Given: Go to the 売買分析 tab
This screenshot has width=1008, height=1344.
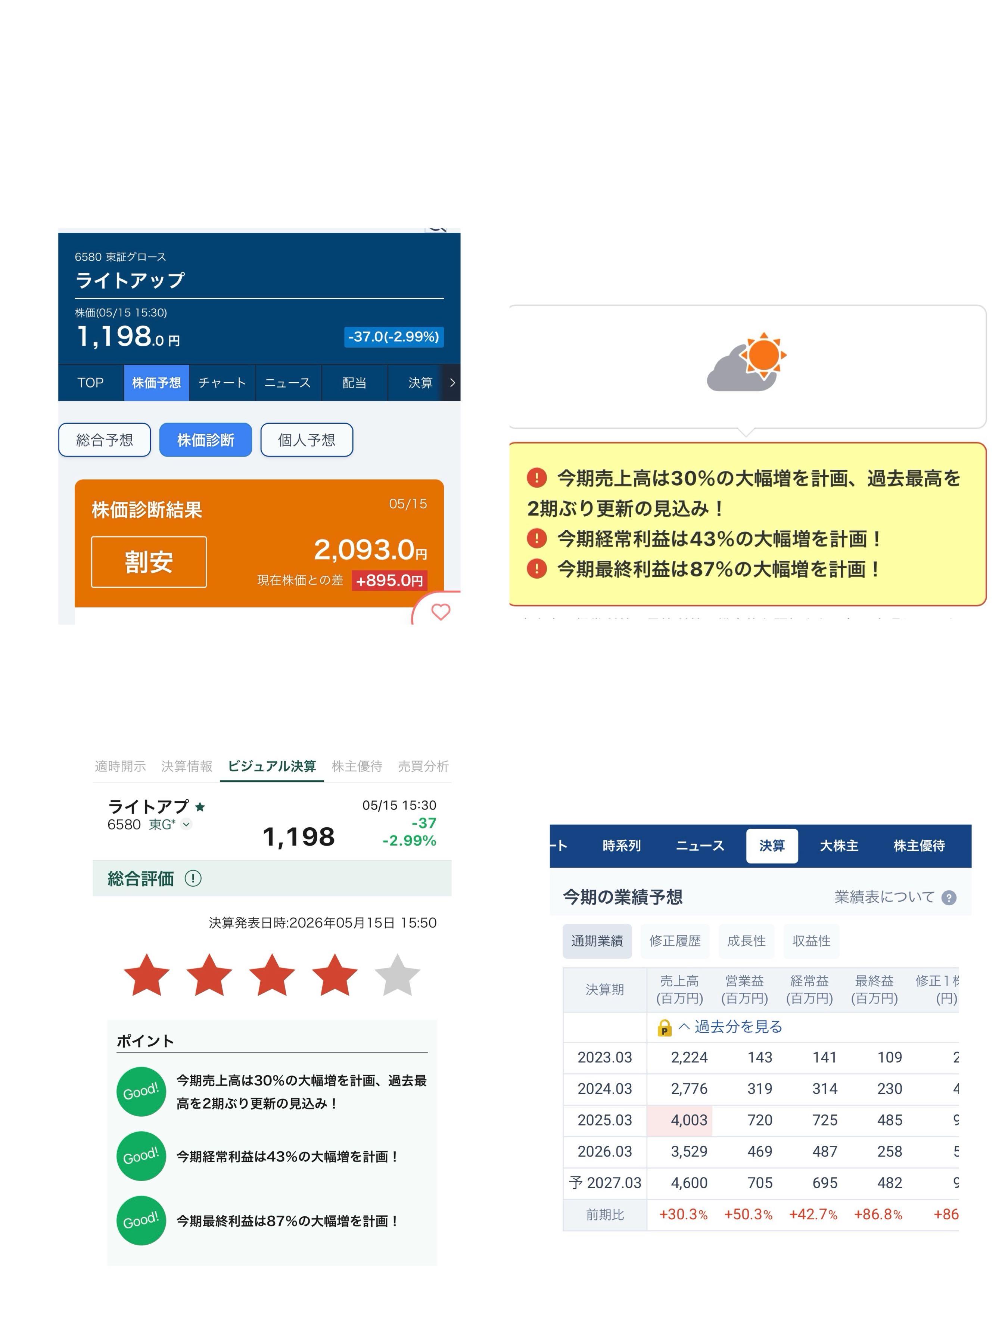Looking at the screenshot, I should (423, 766).
